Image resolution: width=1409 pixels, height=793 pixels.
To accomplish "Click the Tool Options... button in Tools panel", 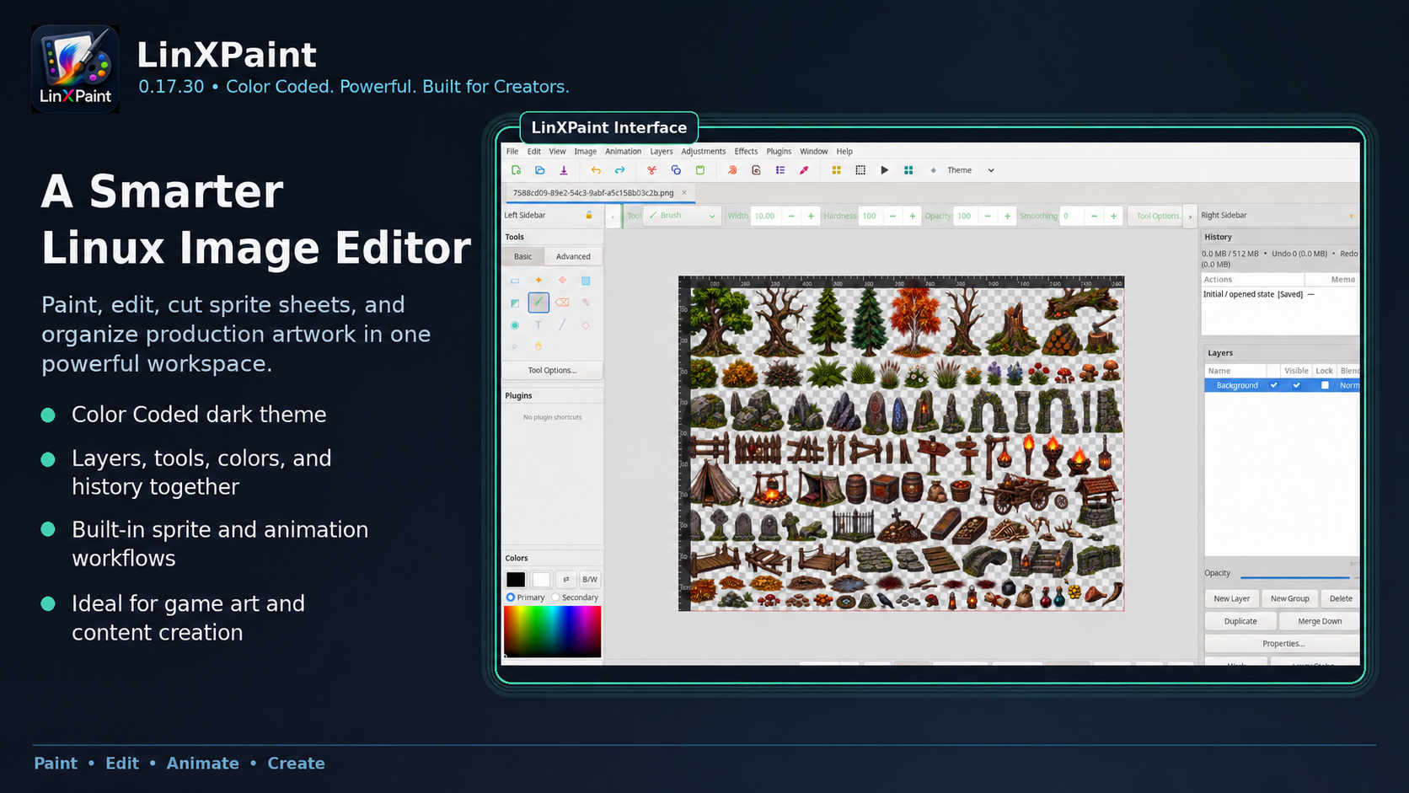I will pos(552,370).
